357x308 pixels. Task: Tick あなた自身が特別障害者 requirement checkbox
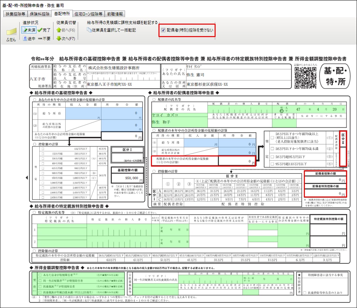tap(40, 275)
